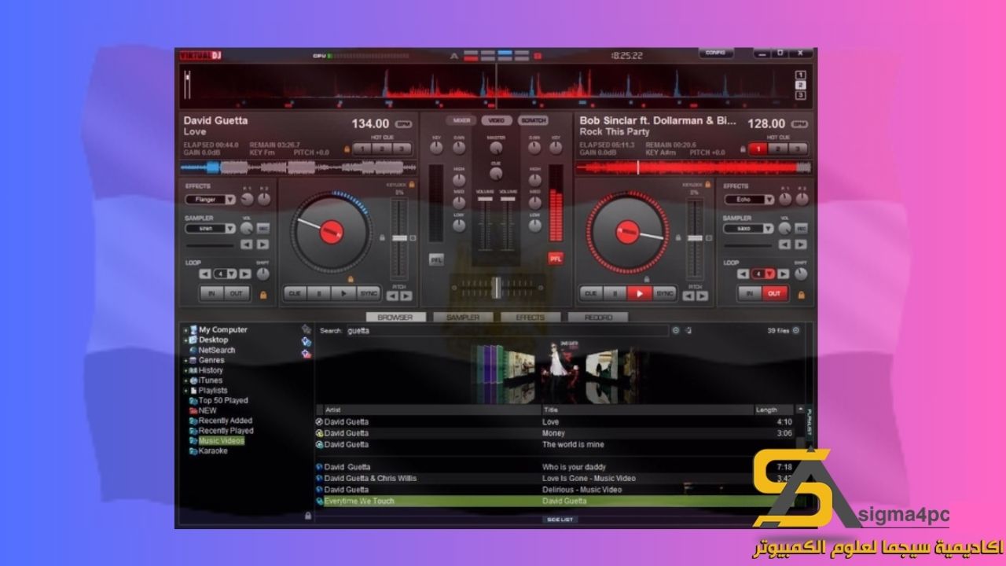This screenshot has height=566, width=1006.
Task: Click the crossfader slider handle
Action: (x=496, y=288)
